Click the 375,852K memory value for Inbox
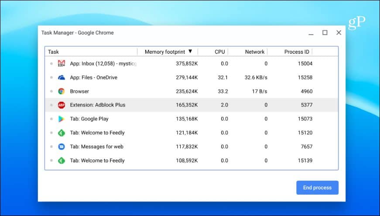Screen dimensions: 380x216 click(187, 64)
